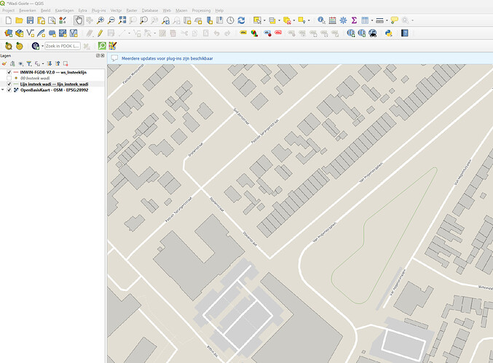This screenshot has height=363, width=493.
Task: Click the Zoek in PDOK search field
Action: (61, 46)
